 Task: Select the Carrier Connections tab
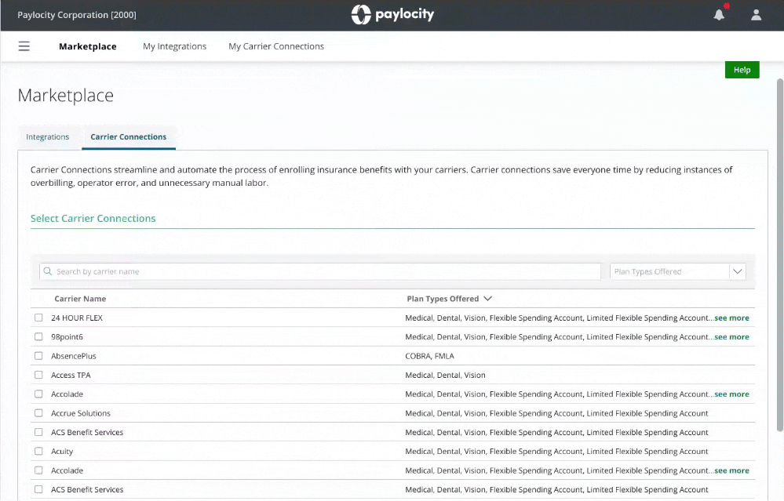click(129, 137)
